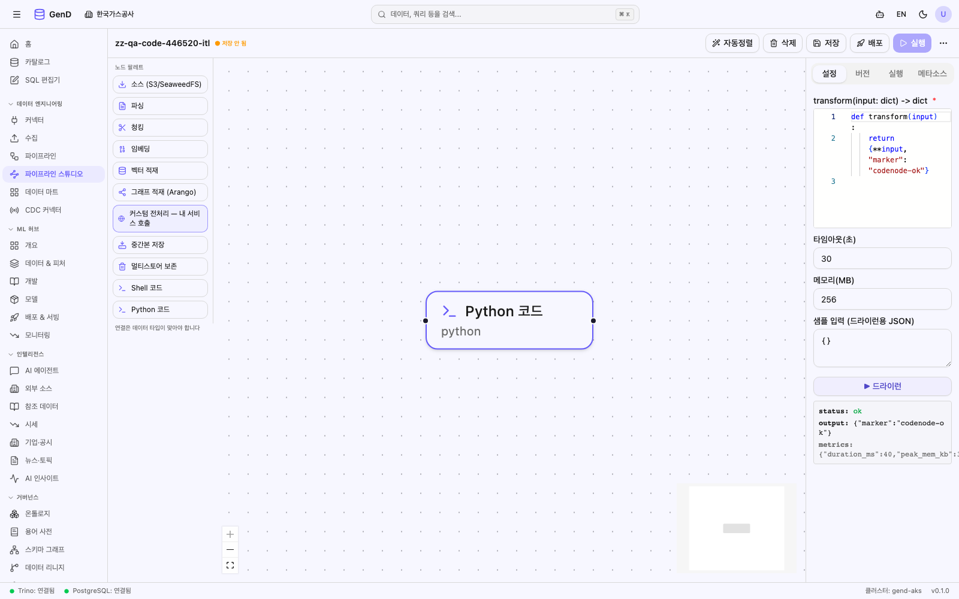Open 참조 데이터 in the sidebar

[54, 407]
